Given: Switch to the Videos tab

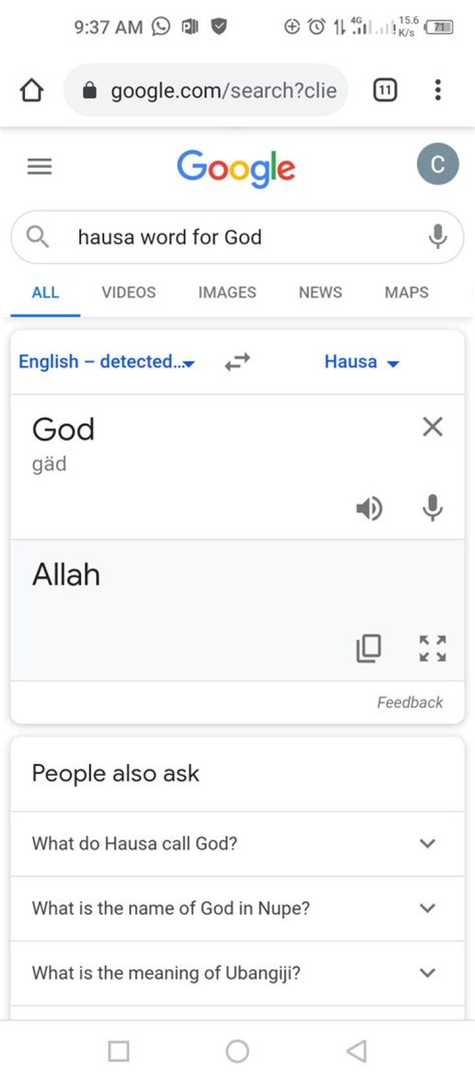Looking at the screenshot, I should (x=129, y=293).
